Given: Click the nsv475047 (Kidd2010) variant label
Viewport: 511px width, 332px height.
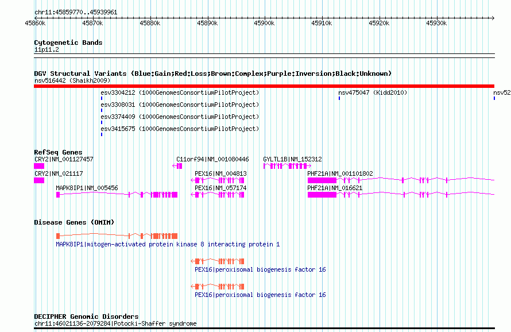Looking at the screenshot, I should (373, 92).
